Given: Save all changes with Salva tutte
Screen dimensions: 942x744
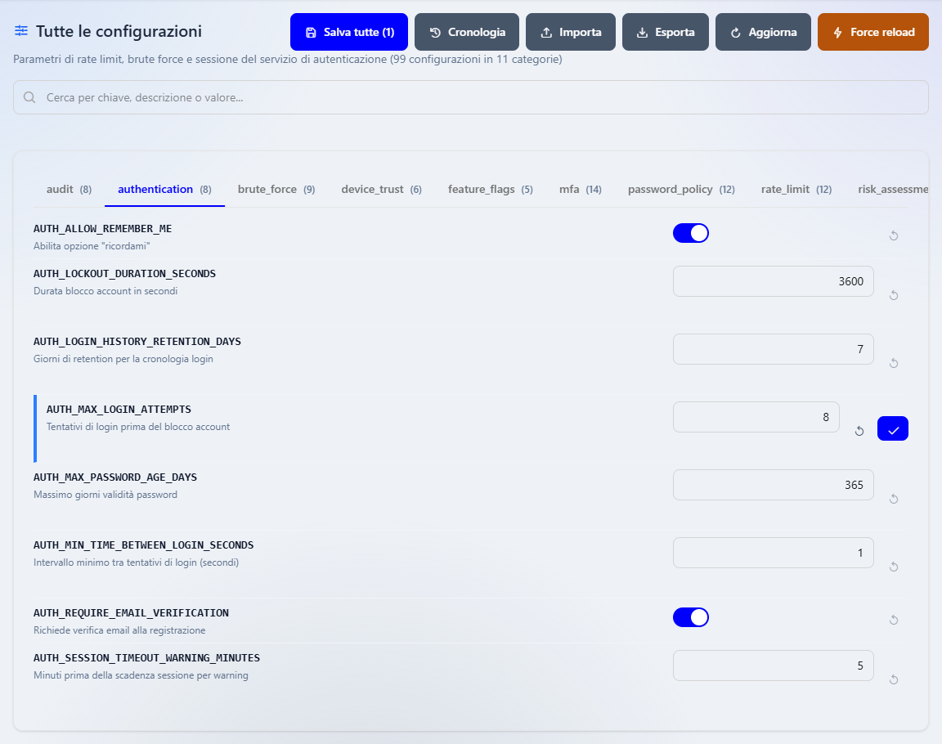Looking at the screenshot, I should (x=349, y=32).
